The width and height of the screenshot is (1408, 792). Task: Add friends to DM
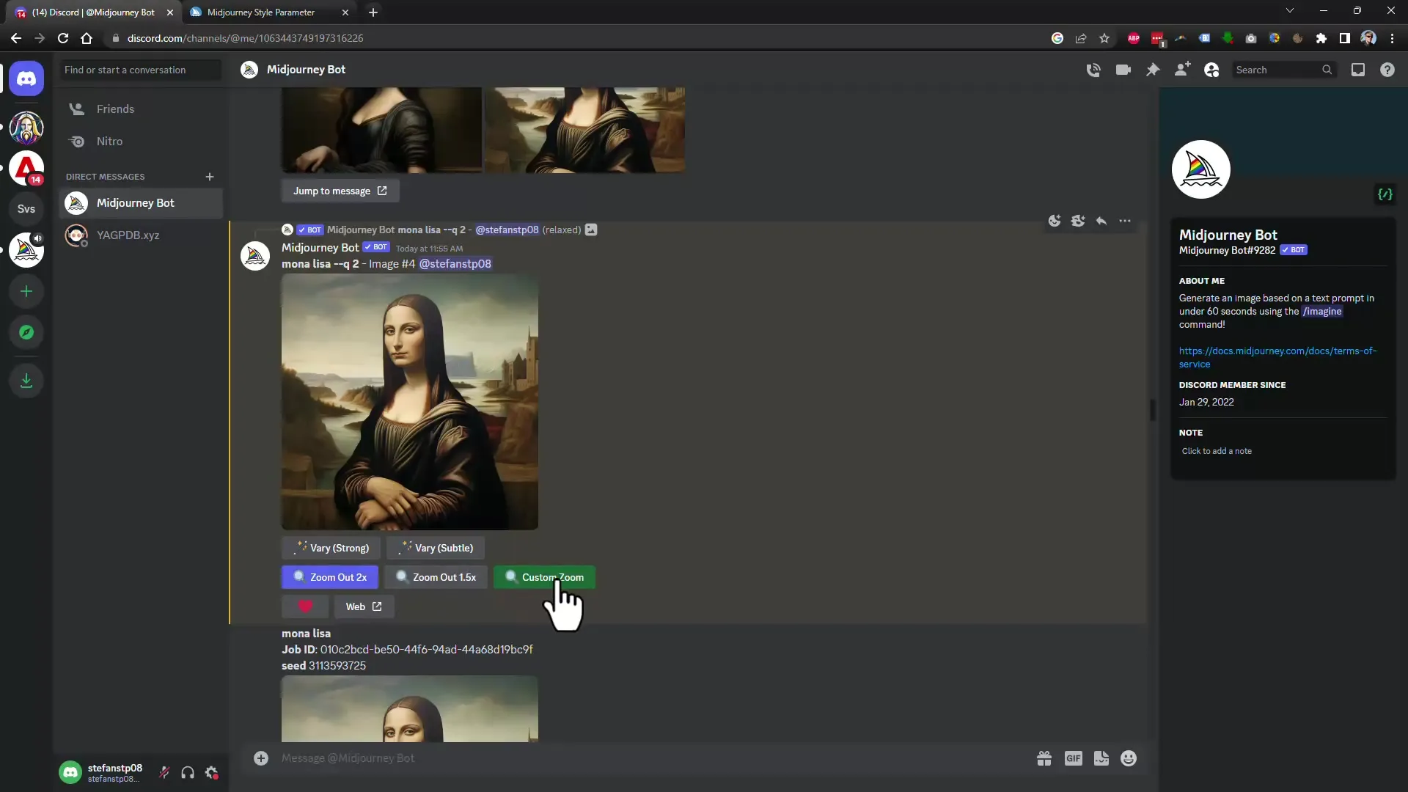coord(1182,70)
